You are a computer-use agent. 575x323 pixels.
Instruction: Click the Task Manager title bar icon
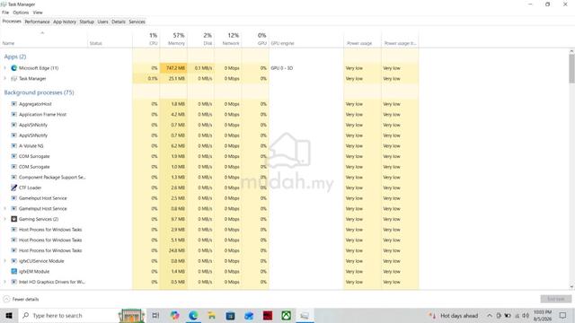tap(4, 4)
